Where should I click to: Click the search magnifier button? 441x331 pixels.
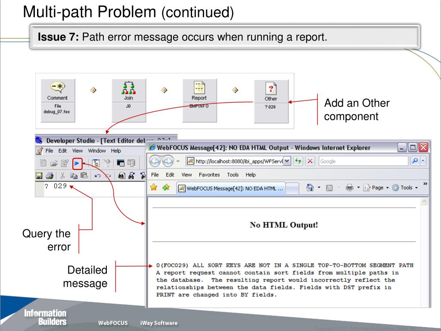pyautogui.click(x=415, y=161)
